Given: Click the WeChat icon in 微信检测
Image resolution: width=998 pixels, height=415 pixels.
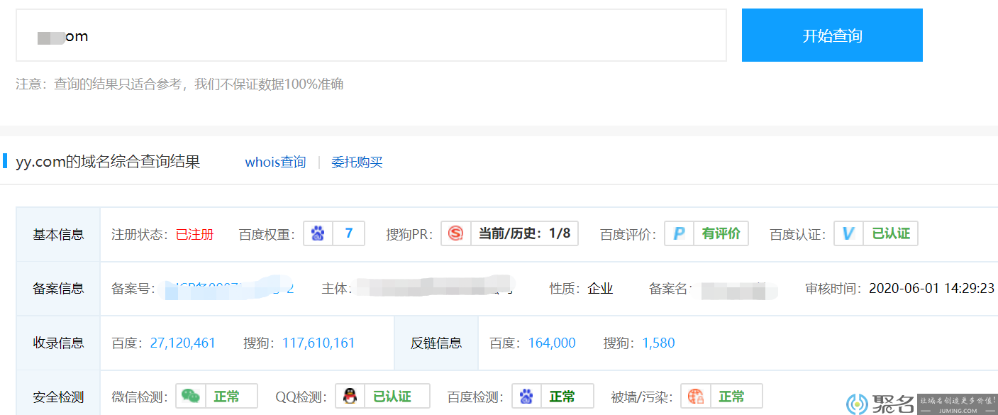Looking at the screenshot, I should pyautogui.click(x=190, y=396).
